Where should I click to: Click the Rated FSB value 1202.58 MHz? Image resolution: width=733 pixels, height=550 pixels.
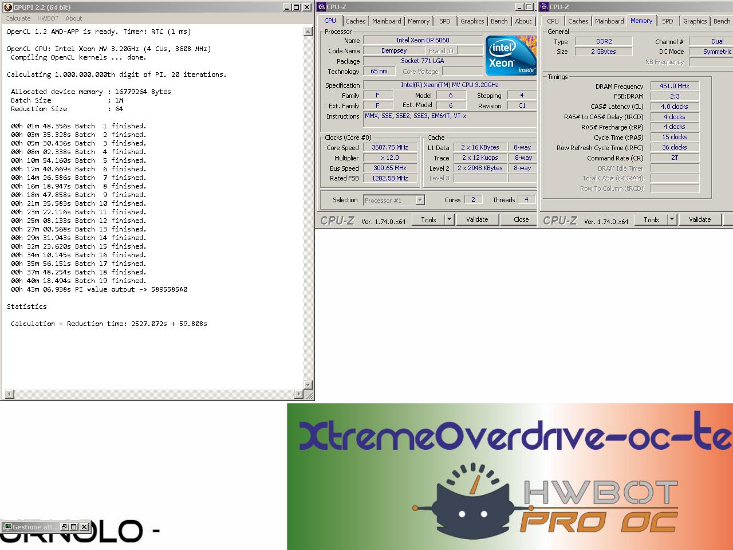[390, 178]
